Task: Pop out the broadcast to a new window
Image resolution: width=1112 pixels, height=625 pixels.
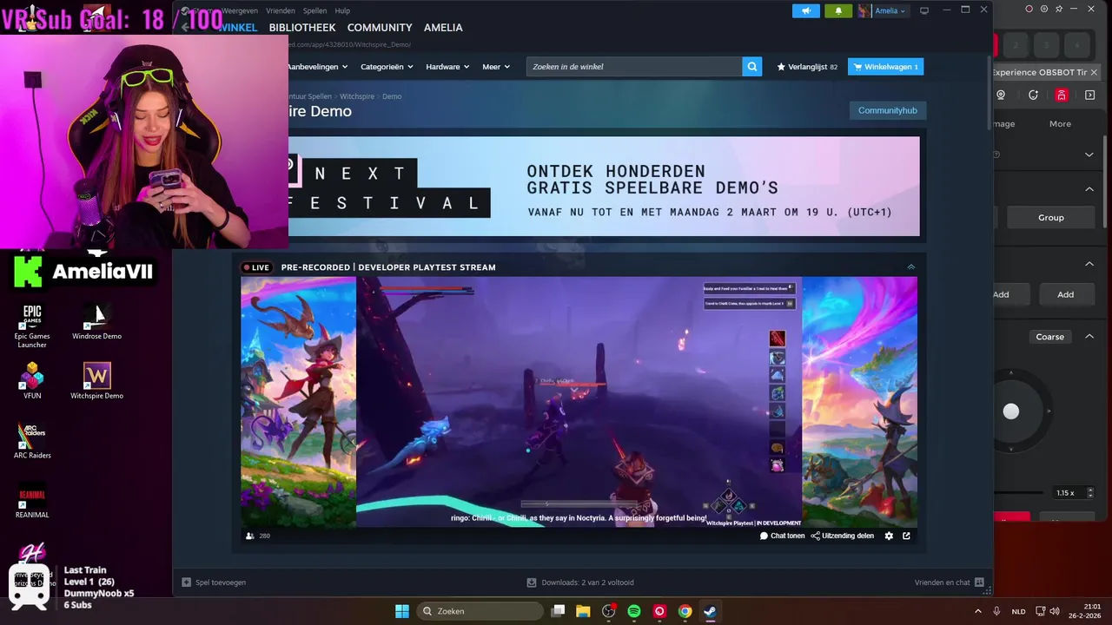Action: click(x=906, y=536)
